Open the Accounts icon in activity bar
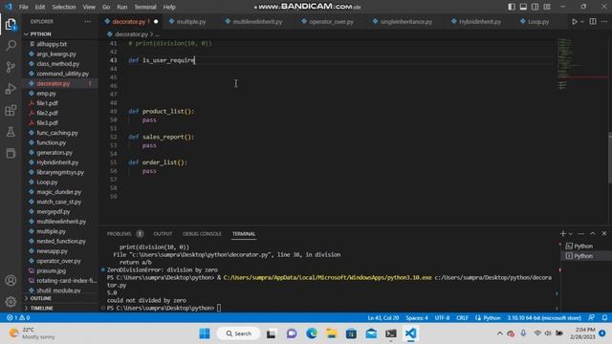This screenshot has height=344, width=612. [11, 280]
